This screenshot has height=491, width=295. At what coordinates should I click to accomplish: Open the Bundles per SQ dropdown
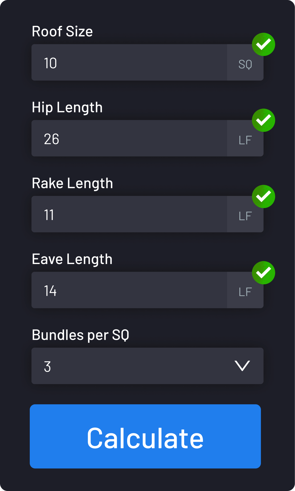[137, 366]
